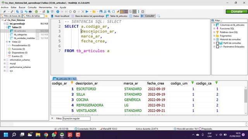Open Windows Start menu
Viewport: 248px width, 139px height.
(x=6, y=135)
